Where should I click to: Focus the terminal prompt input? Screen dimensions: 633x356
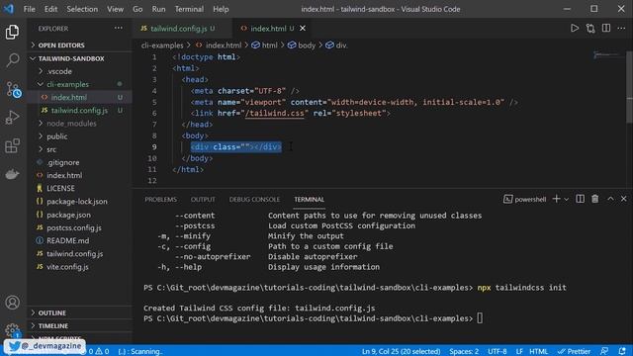tap(480, 318)
